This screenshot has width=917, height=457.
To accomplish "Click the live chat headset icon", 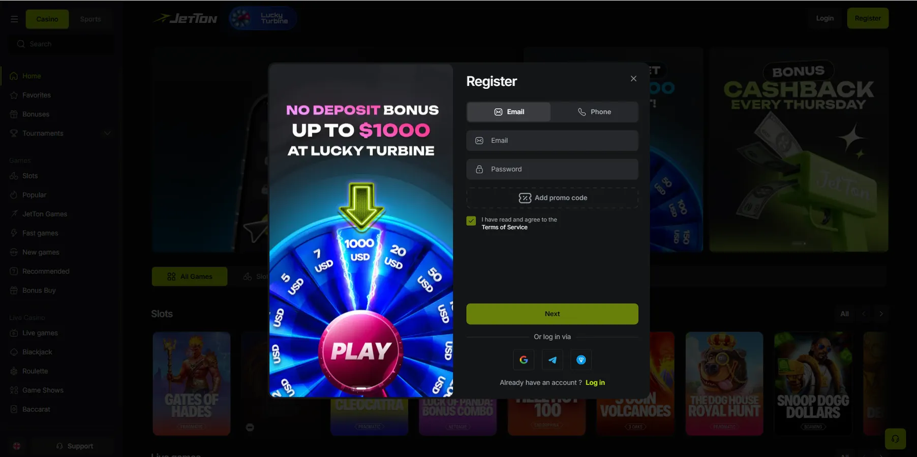I will coord(895,439).
